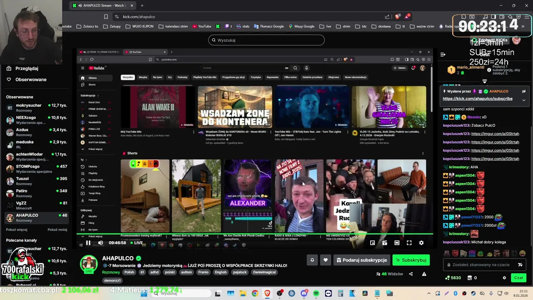Open the Rozmowy category link

(x=111, y=272)
